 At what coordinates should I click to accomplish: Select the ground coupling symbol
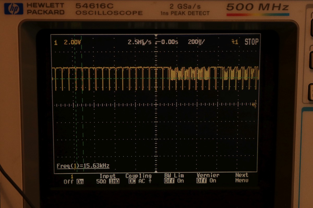coord(150,181)
